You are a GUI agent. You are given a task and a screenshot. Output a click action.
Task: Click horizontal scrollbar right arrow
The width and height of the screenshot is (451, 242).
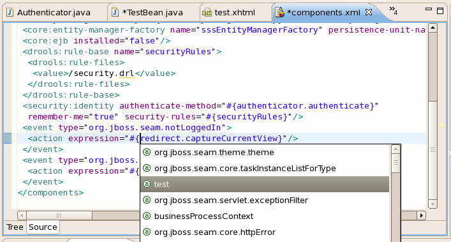[x=422, y=215]
